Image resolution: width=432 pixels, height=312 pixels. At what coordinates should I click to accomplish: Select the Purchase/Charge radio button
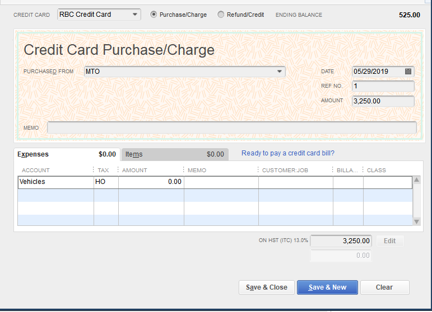click(x=154, y=15)
